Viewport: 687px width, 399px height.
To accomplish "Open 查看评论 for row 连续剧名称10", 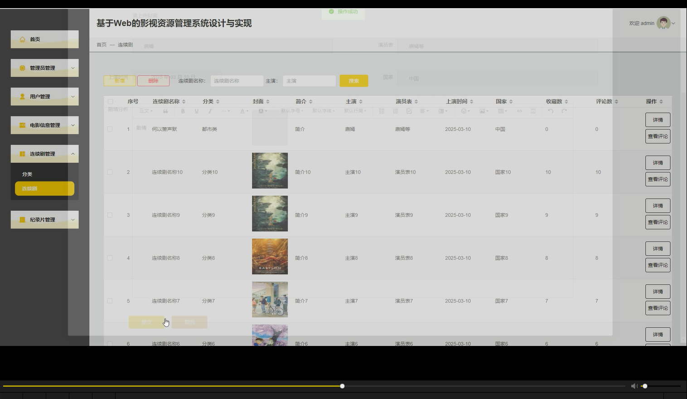I will click(x=658, y=179).
